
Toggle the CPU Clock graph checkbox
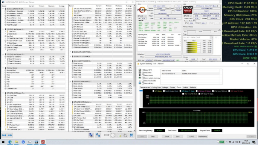[x=153, y=91]
